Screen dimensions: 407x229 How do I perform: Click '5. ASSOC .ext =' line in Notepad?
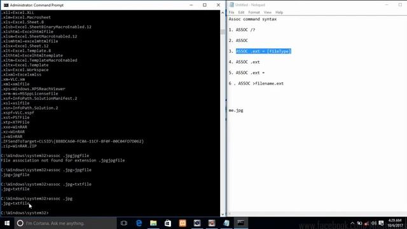pyautogui.click(x=247, y=73)
